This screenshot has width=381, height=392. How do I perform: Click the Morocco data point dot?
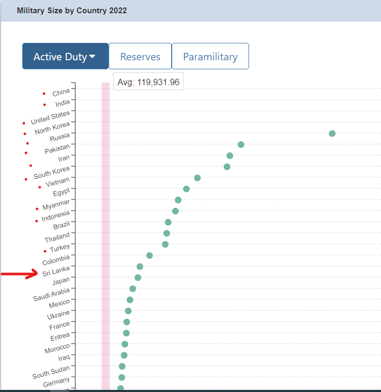point(125,344)
